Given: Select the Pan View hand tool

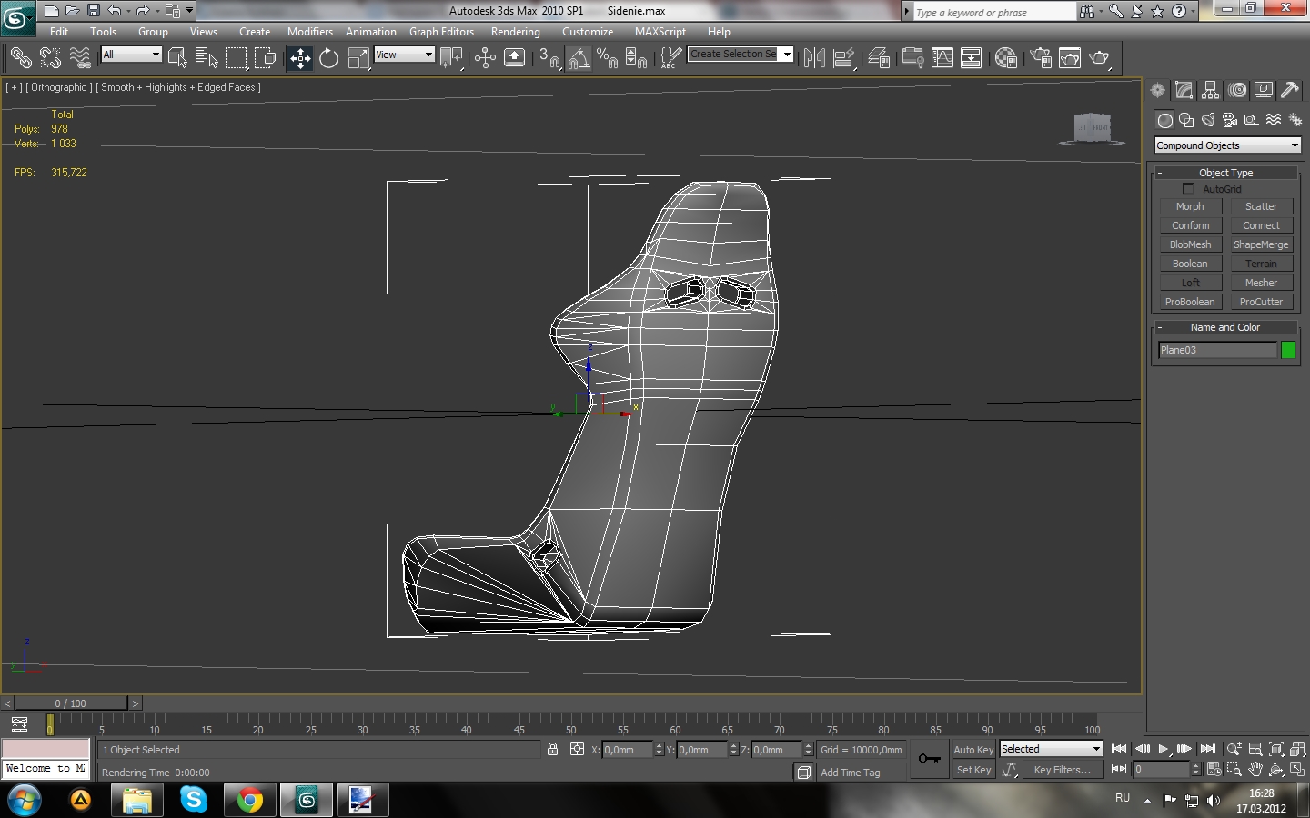Looking at the screenshot, I should click(x=1255, y=770).
